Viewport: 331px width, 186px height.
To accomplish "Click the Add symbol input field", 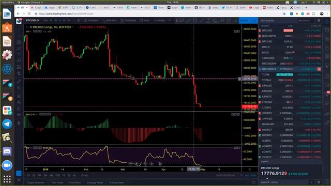I will point(307,21).
